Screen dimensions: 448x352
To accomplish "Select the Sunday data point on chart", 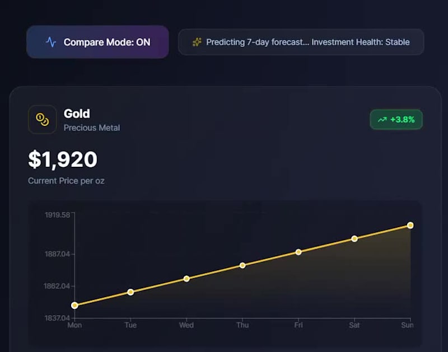I will click(x=410, y=225).
